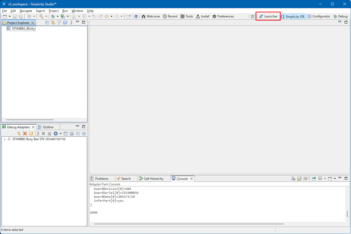Switch to the Debug perspective
351x234 pixels.
[x=341, y=16]
